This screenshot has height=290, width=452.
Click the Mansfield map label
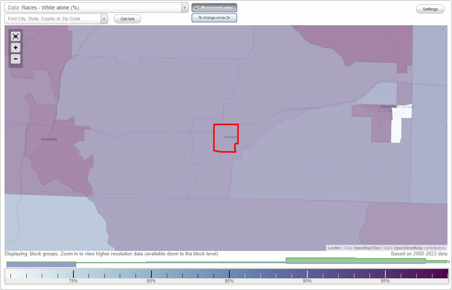(x=49, y=139)
